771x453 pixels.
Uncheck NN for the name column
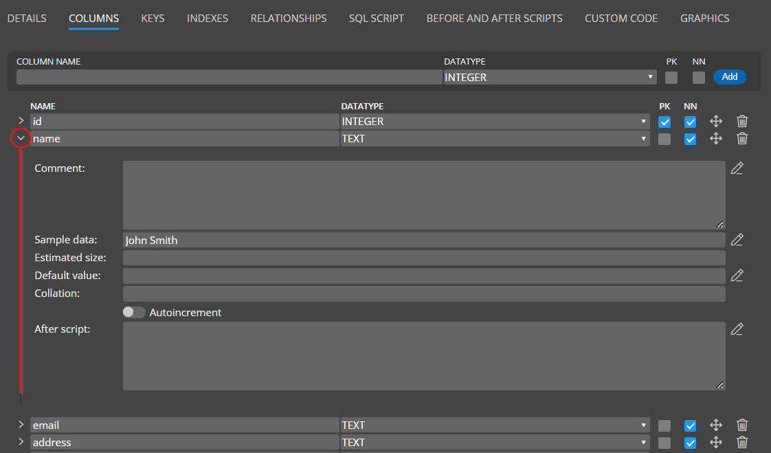tap(690, 138)
